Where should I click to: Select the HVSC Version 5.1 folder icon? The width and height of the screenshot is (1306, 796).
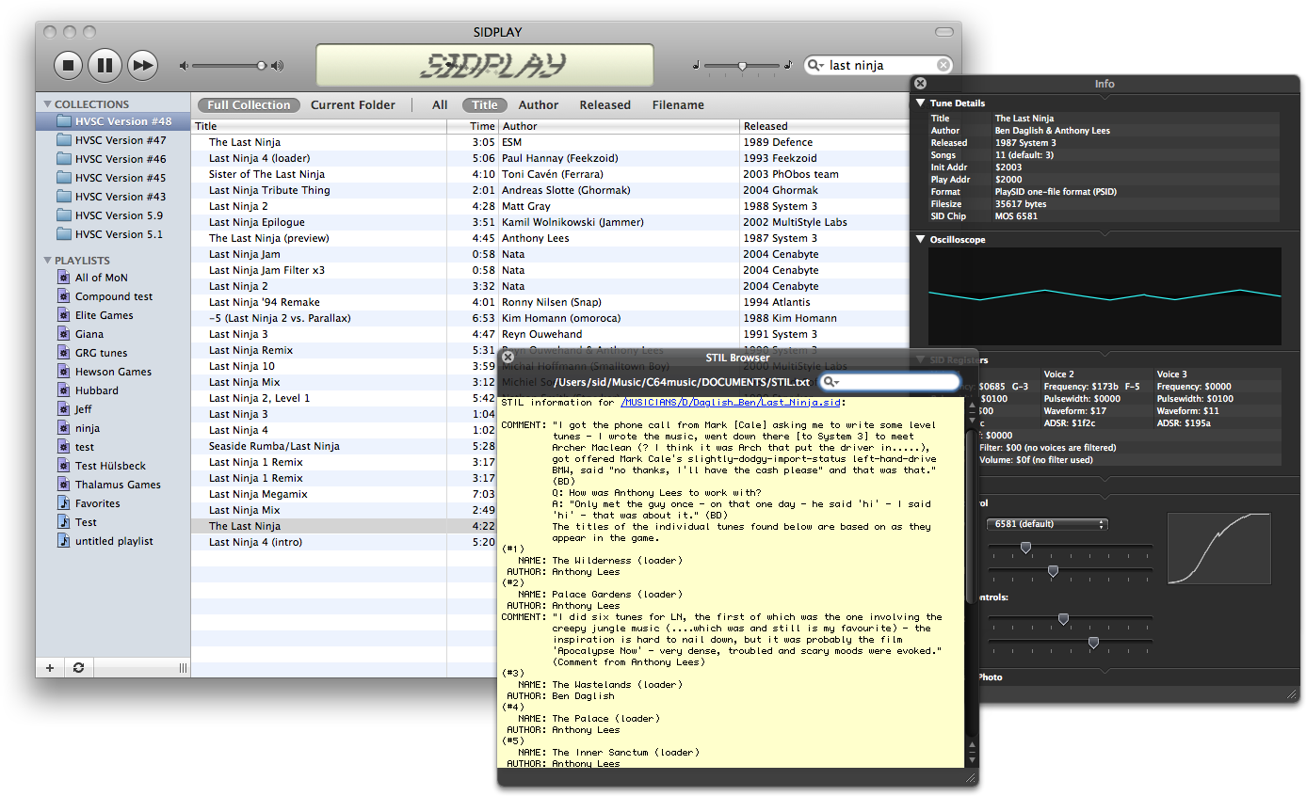point(64,234)
